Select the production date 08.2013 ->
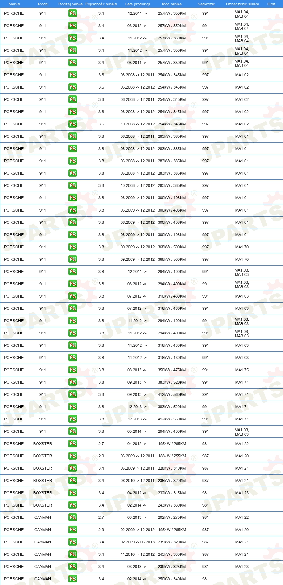 [137, 370]
